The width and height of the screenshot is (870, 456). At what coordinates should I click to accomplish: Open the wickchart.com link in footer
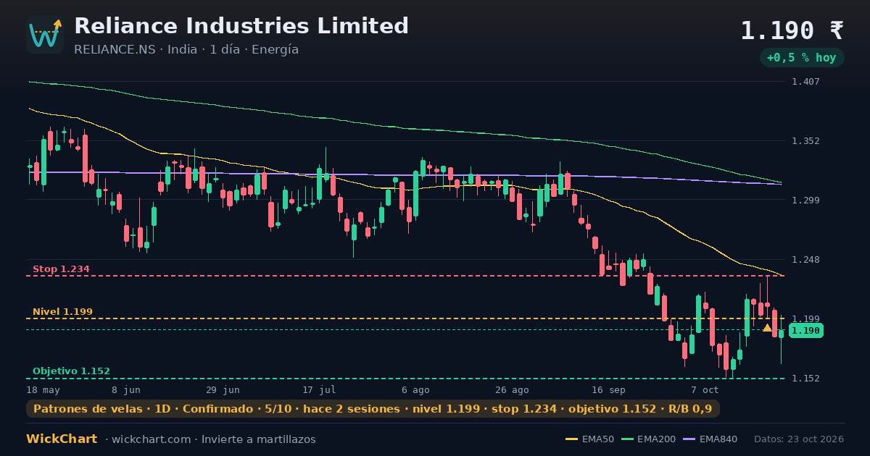coord(152,439)
